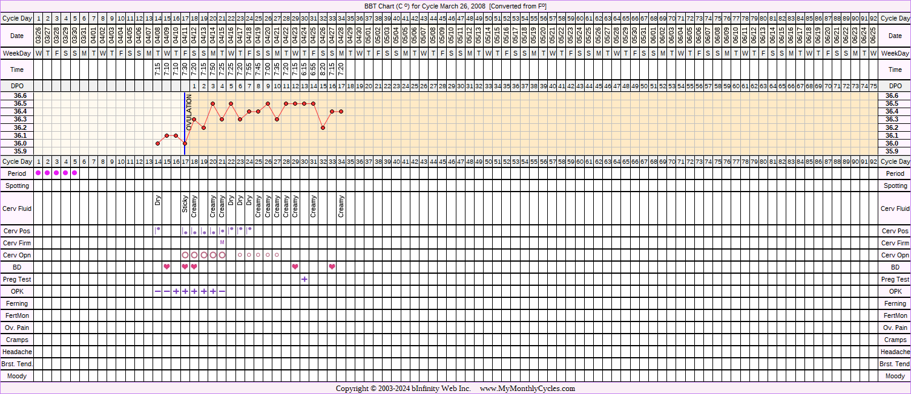Select the BD heart on cycle day 15

click(x=166, y=267)
